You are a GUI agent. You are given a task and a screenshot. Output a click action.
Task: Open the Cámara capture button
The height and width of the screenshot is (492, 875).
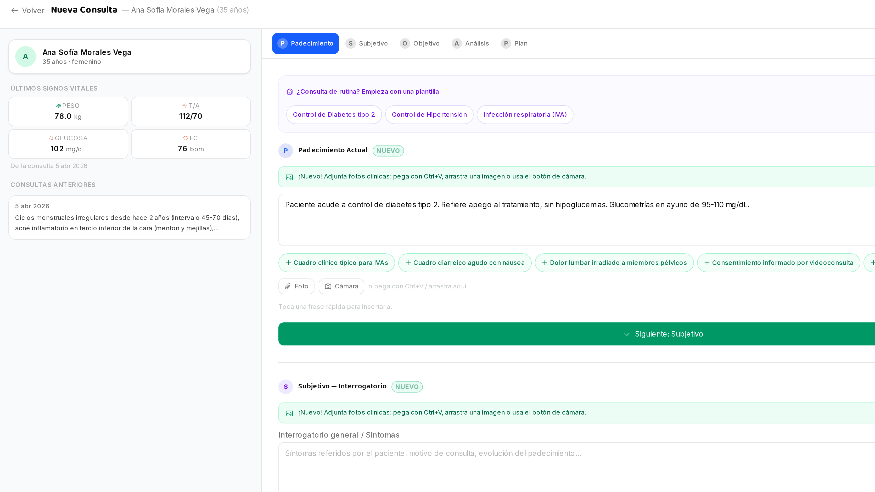coord(341,287)
